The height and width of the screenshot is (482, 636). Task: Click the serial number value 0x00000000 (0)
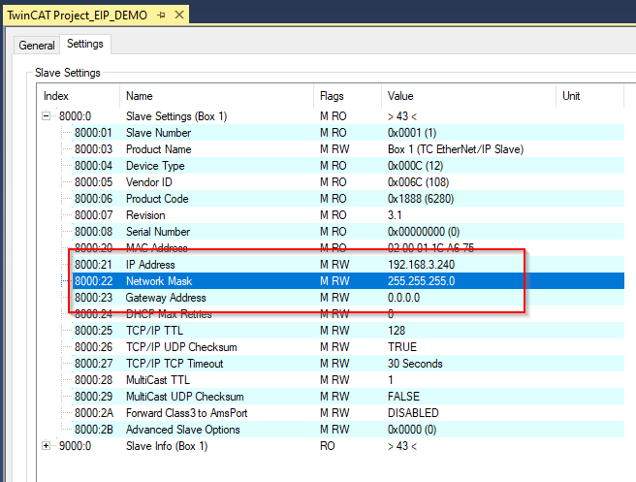[424, 232]
